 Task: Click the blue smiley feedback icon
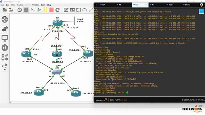click(201, 11)
